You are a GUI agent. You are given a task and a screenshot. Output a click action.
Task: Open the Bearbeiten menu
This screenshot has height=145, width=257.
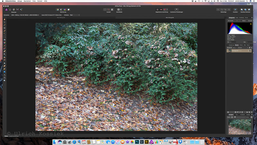27,1
